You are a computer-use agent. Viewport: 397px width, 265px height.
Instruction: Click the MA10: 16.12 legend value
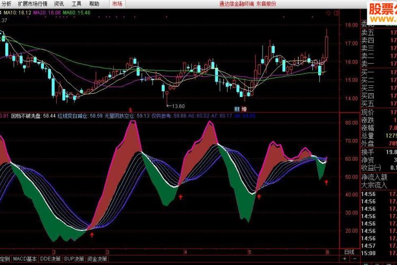pyautogui.click(x=17, y=13)
